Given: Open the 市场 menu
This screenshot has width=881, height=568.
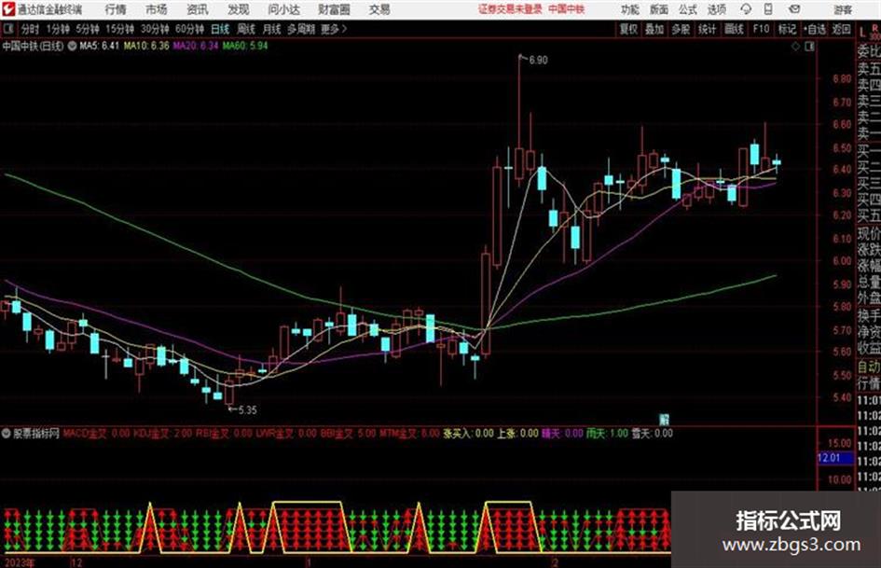Looking at the screenshot, I should 157,9.
